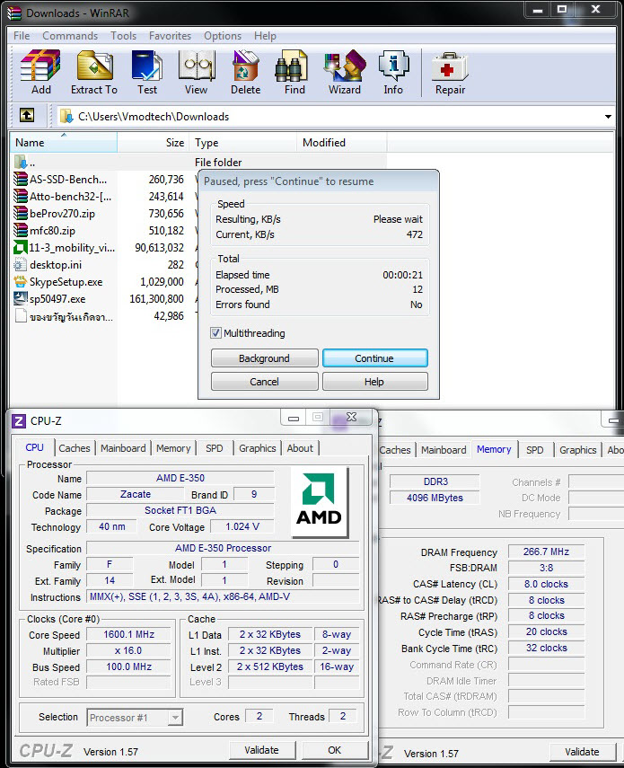
Task: Switch to the Mainboard tab in front CPU-Z
Action: coord(123,448)
